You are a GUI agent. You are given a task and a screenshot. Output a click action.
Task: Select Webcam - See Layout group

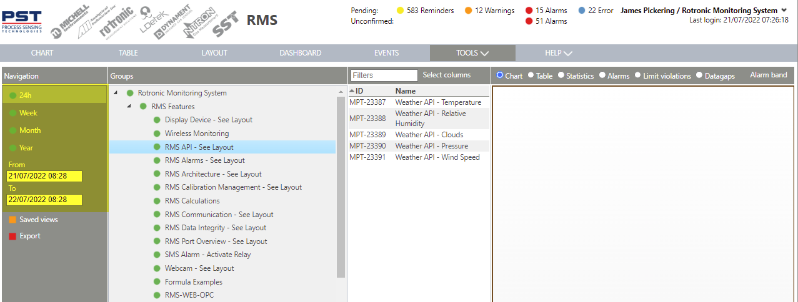199,268
